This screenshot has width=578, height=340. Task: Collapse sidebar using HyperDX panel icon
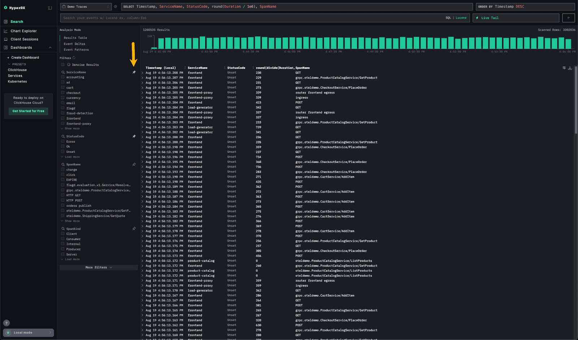coord(50,8)
